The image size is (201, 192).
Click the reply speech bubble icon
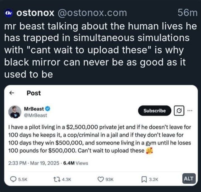pos(13,179)
